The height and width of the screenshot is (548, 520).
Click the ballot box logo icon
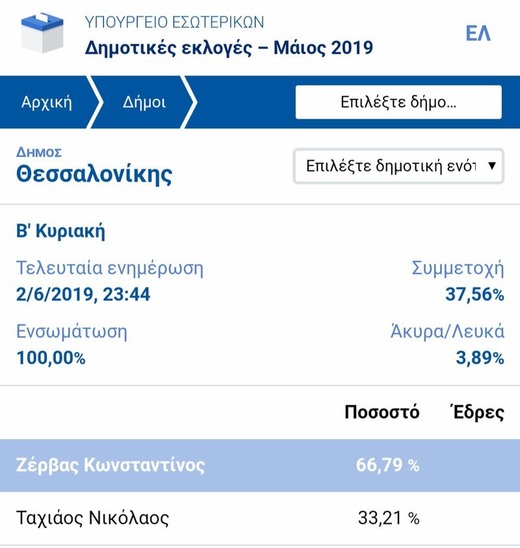[x=42, y=32]
